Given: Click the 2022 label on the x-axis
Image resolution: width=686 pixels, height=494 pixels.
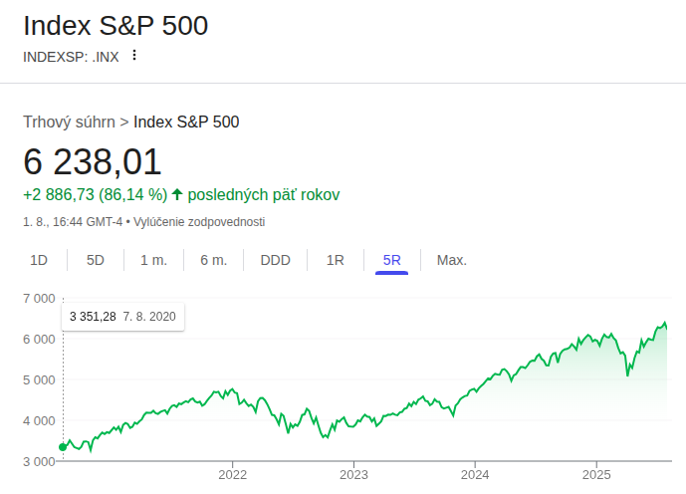Looking at the screenshot, I should click(232, 476).
